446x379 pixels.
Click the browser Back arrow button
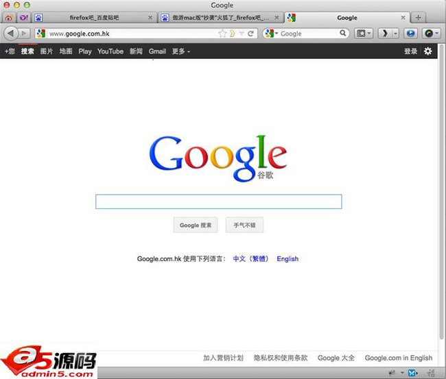11,34
